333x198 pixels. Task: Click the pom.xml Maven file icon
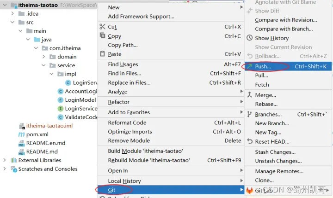[x=21, y=134]
